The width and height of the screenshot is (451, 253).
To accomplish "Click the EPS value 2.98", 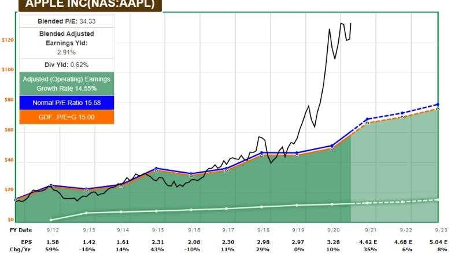I will point(263,242).
